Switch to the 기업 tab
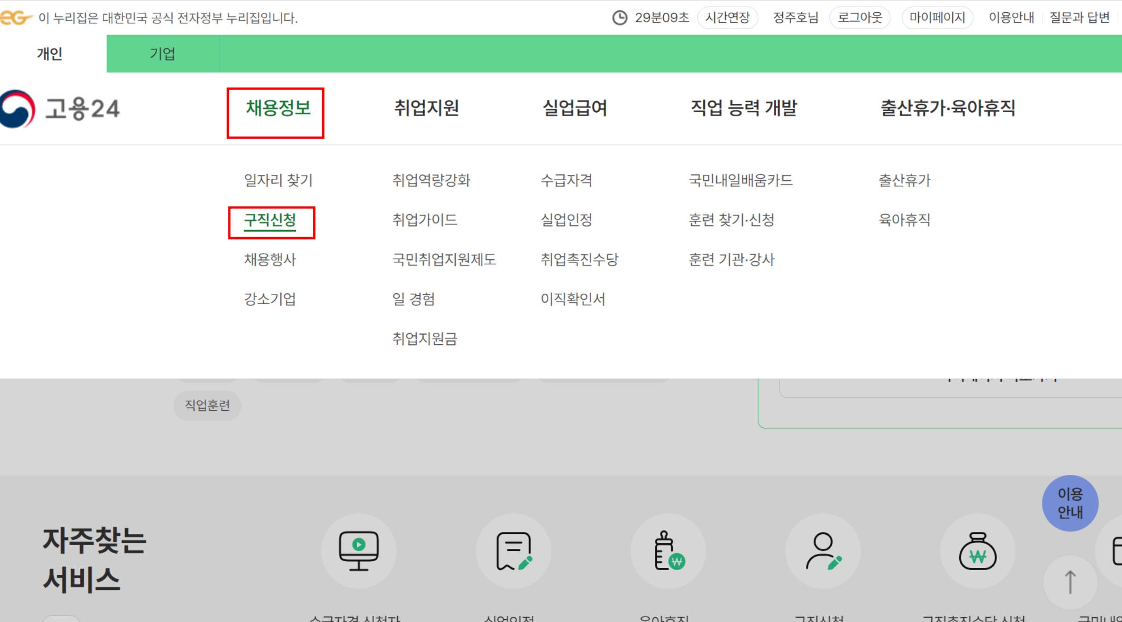Viewport: 1122px width, 622px height. pyautogui.click(x=162, y=54)
